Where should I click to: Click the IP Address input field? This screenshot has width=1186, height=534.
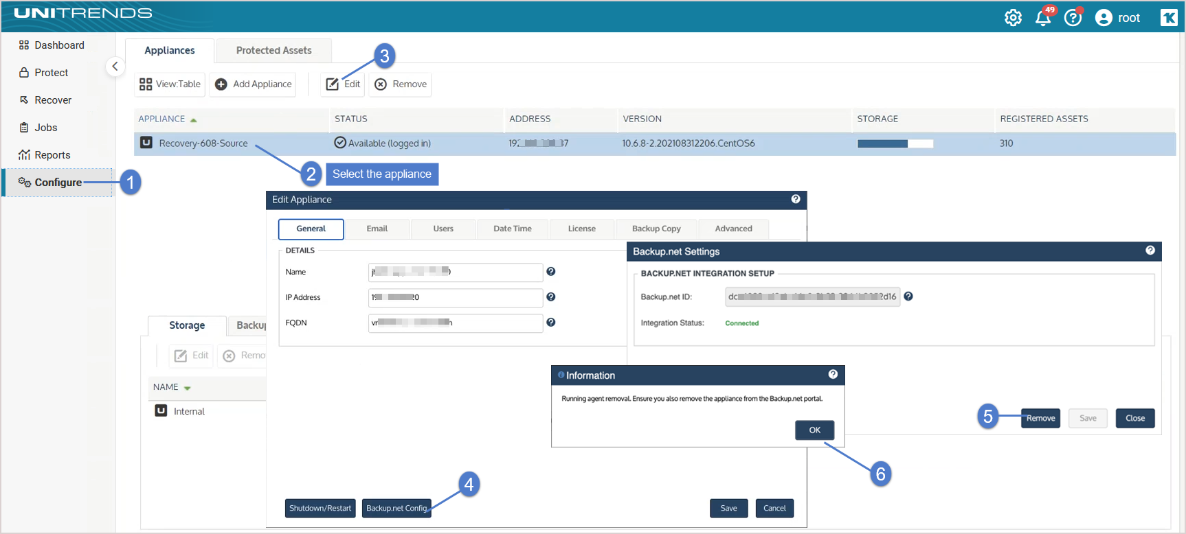456,298
